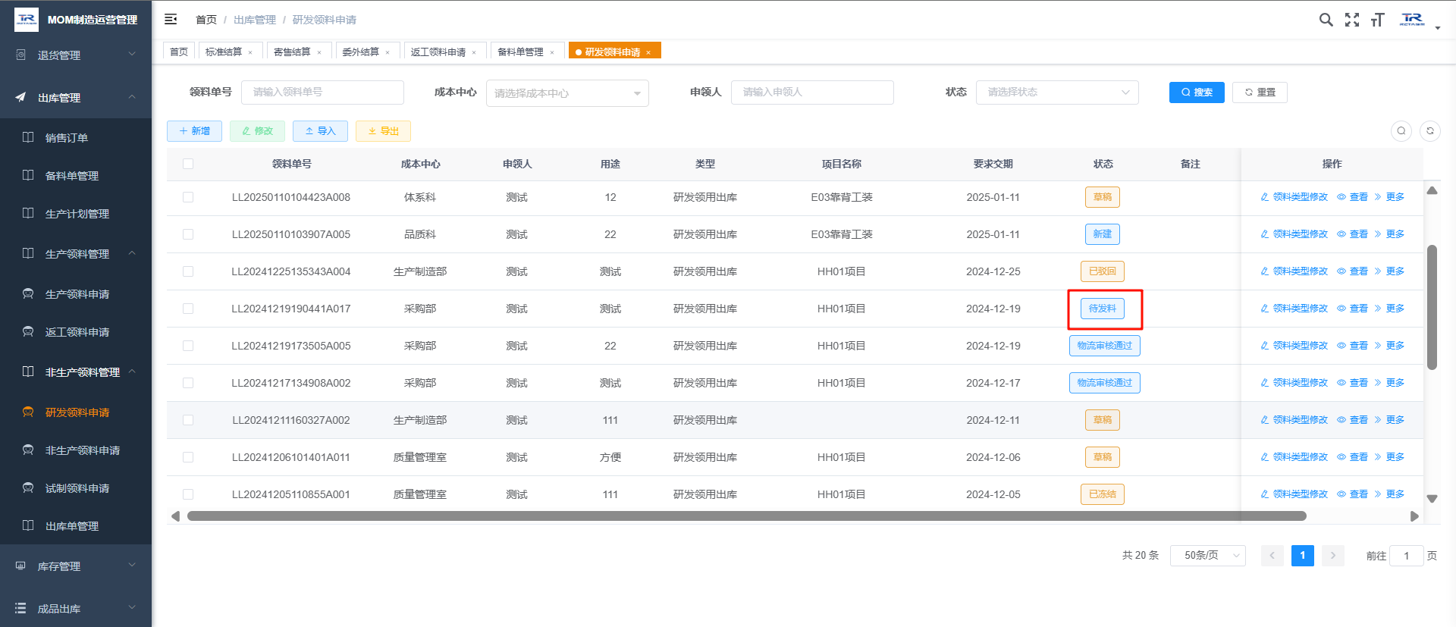Collapse the 生产领料管理 submenu
1456x627 pixels.
[76, 254]
